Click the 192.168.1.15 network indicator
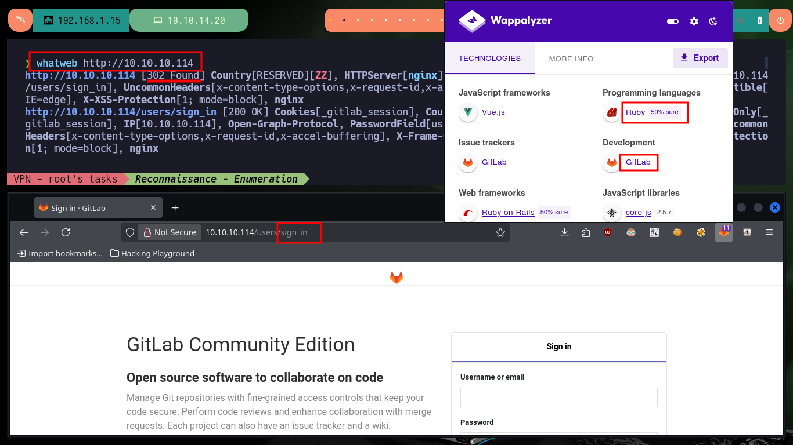Screen dimensions: 793x445 point(81,20)
